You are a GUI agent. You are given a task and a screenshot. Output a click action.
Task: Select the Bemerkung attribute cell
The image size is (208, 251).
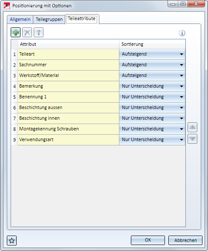coord(69,86)
